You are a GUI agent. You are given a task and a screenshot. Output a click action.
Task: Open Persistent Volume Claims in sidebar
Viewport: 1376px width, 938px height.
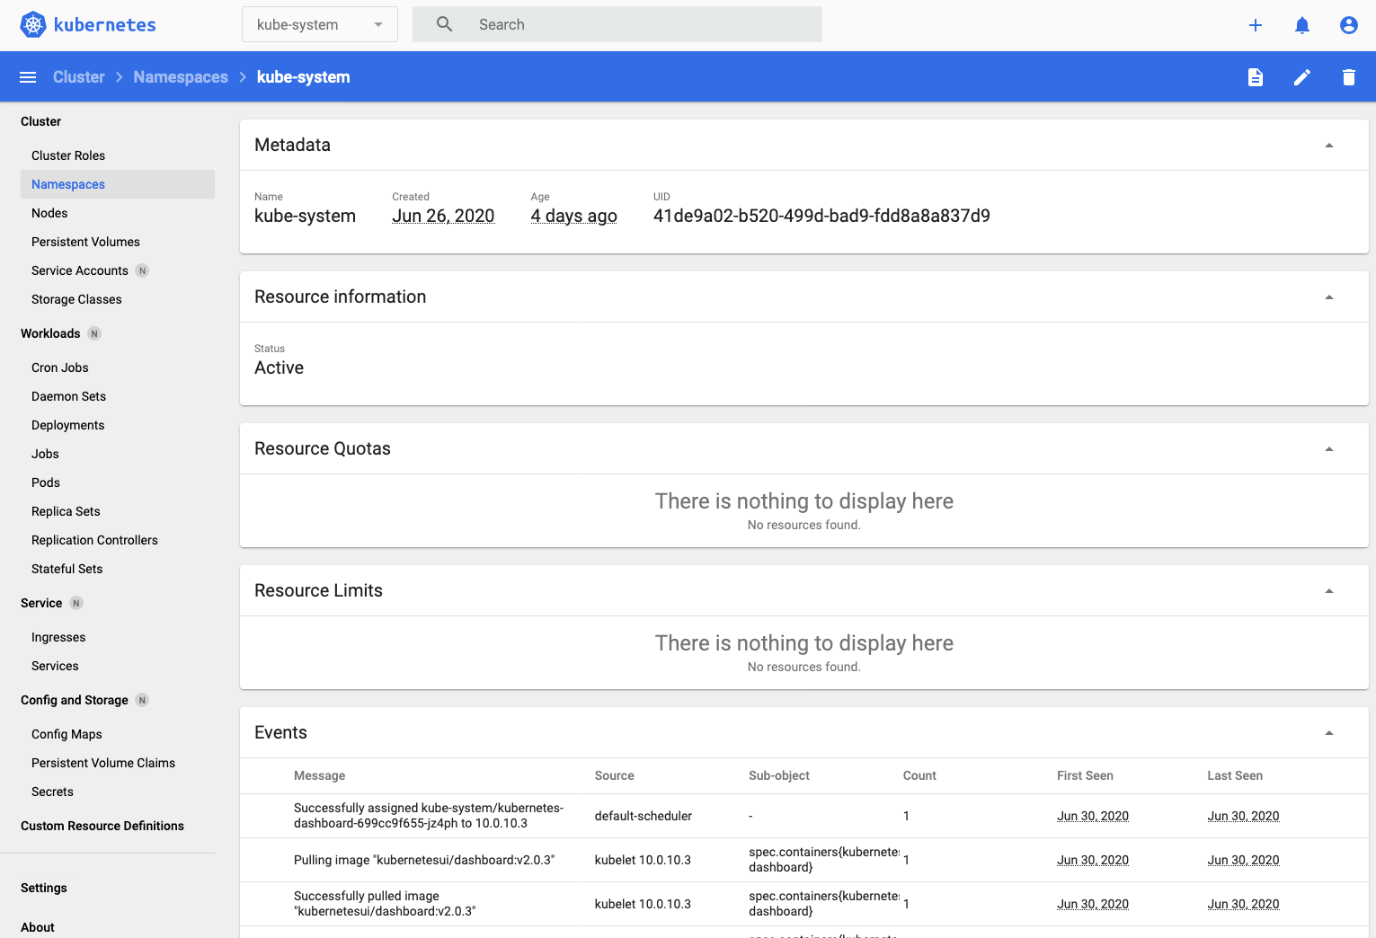103,763
